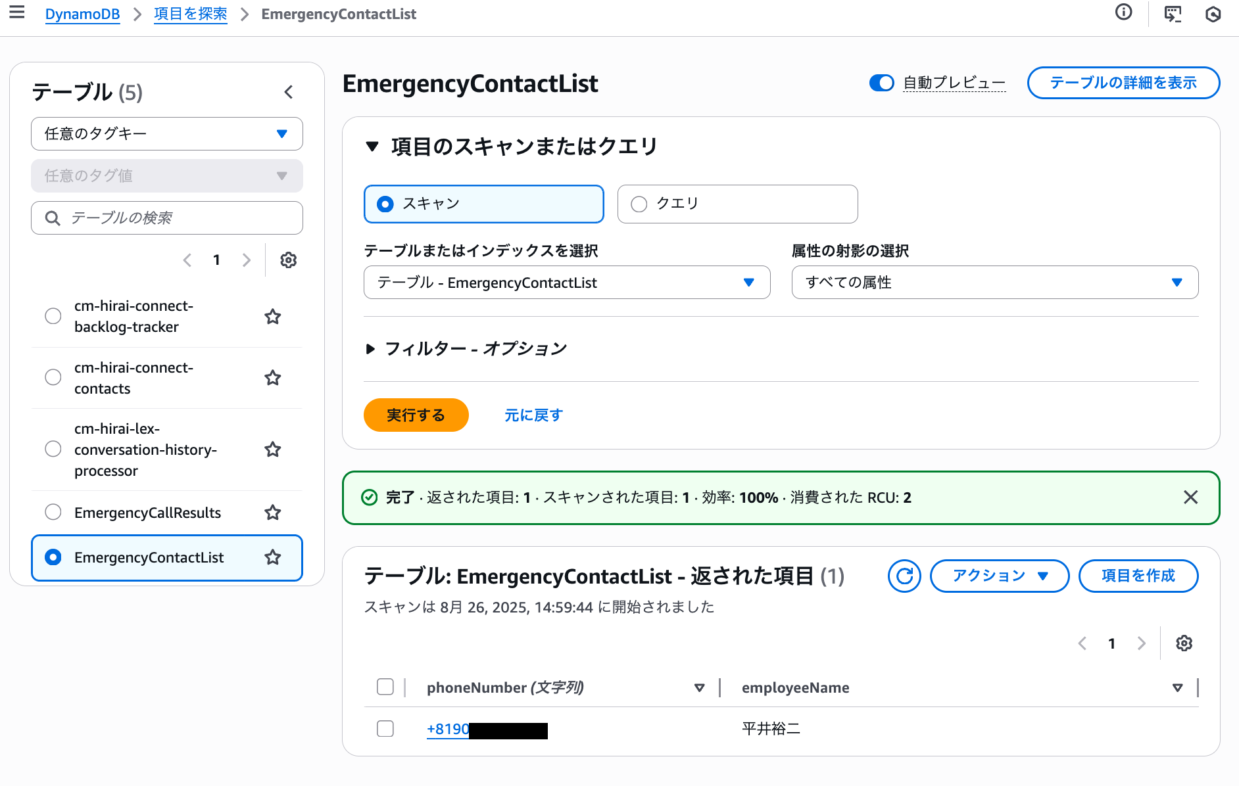Screen dimensions: 1239x786
Task: Go to previous page in tables list
Action: (187, 260)
